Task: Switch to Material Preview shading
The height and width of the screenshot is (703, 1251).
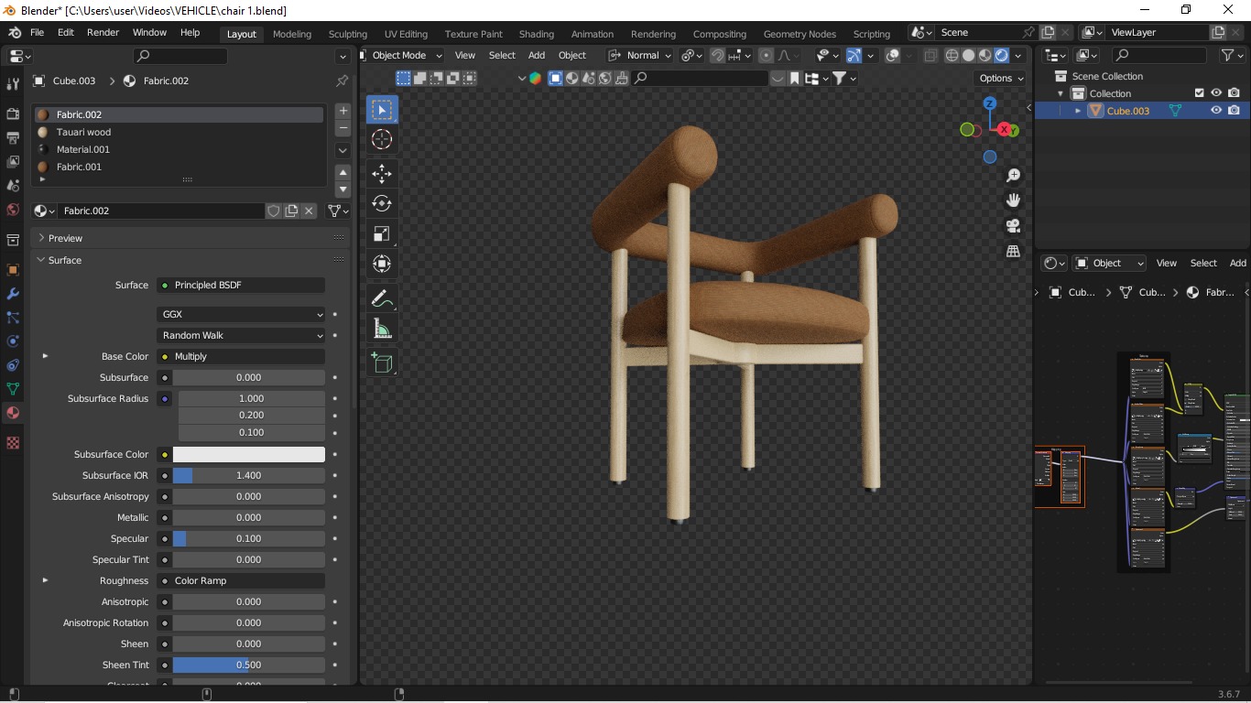Action: (984, 56)
